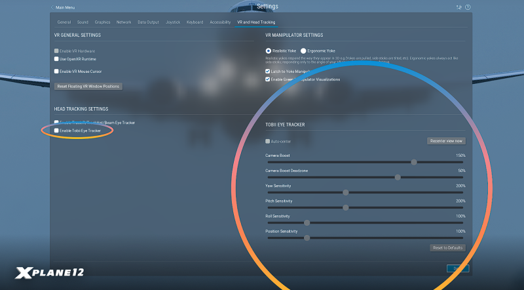Enable the Use OpenXR Runtime checkbox
Image resolution: width=524 pixels, height=290 pixels.
tap(56, 59)
